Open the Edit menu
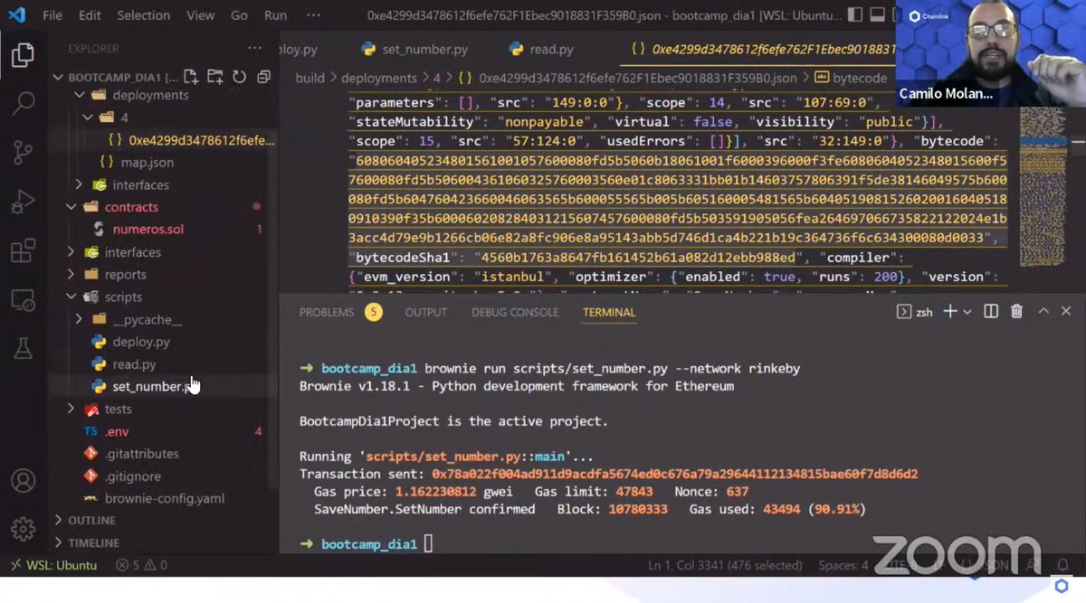 [90, 15]
